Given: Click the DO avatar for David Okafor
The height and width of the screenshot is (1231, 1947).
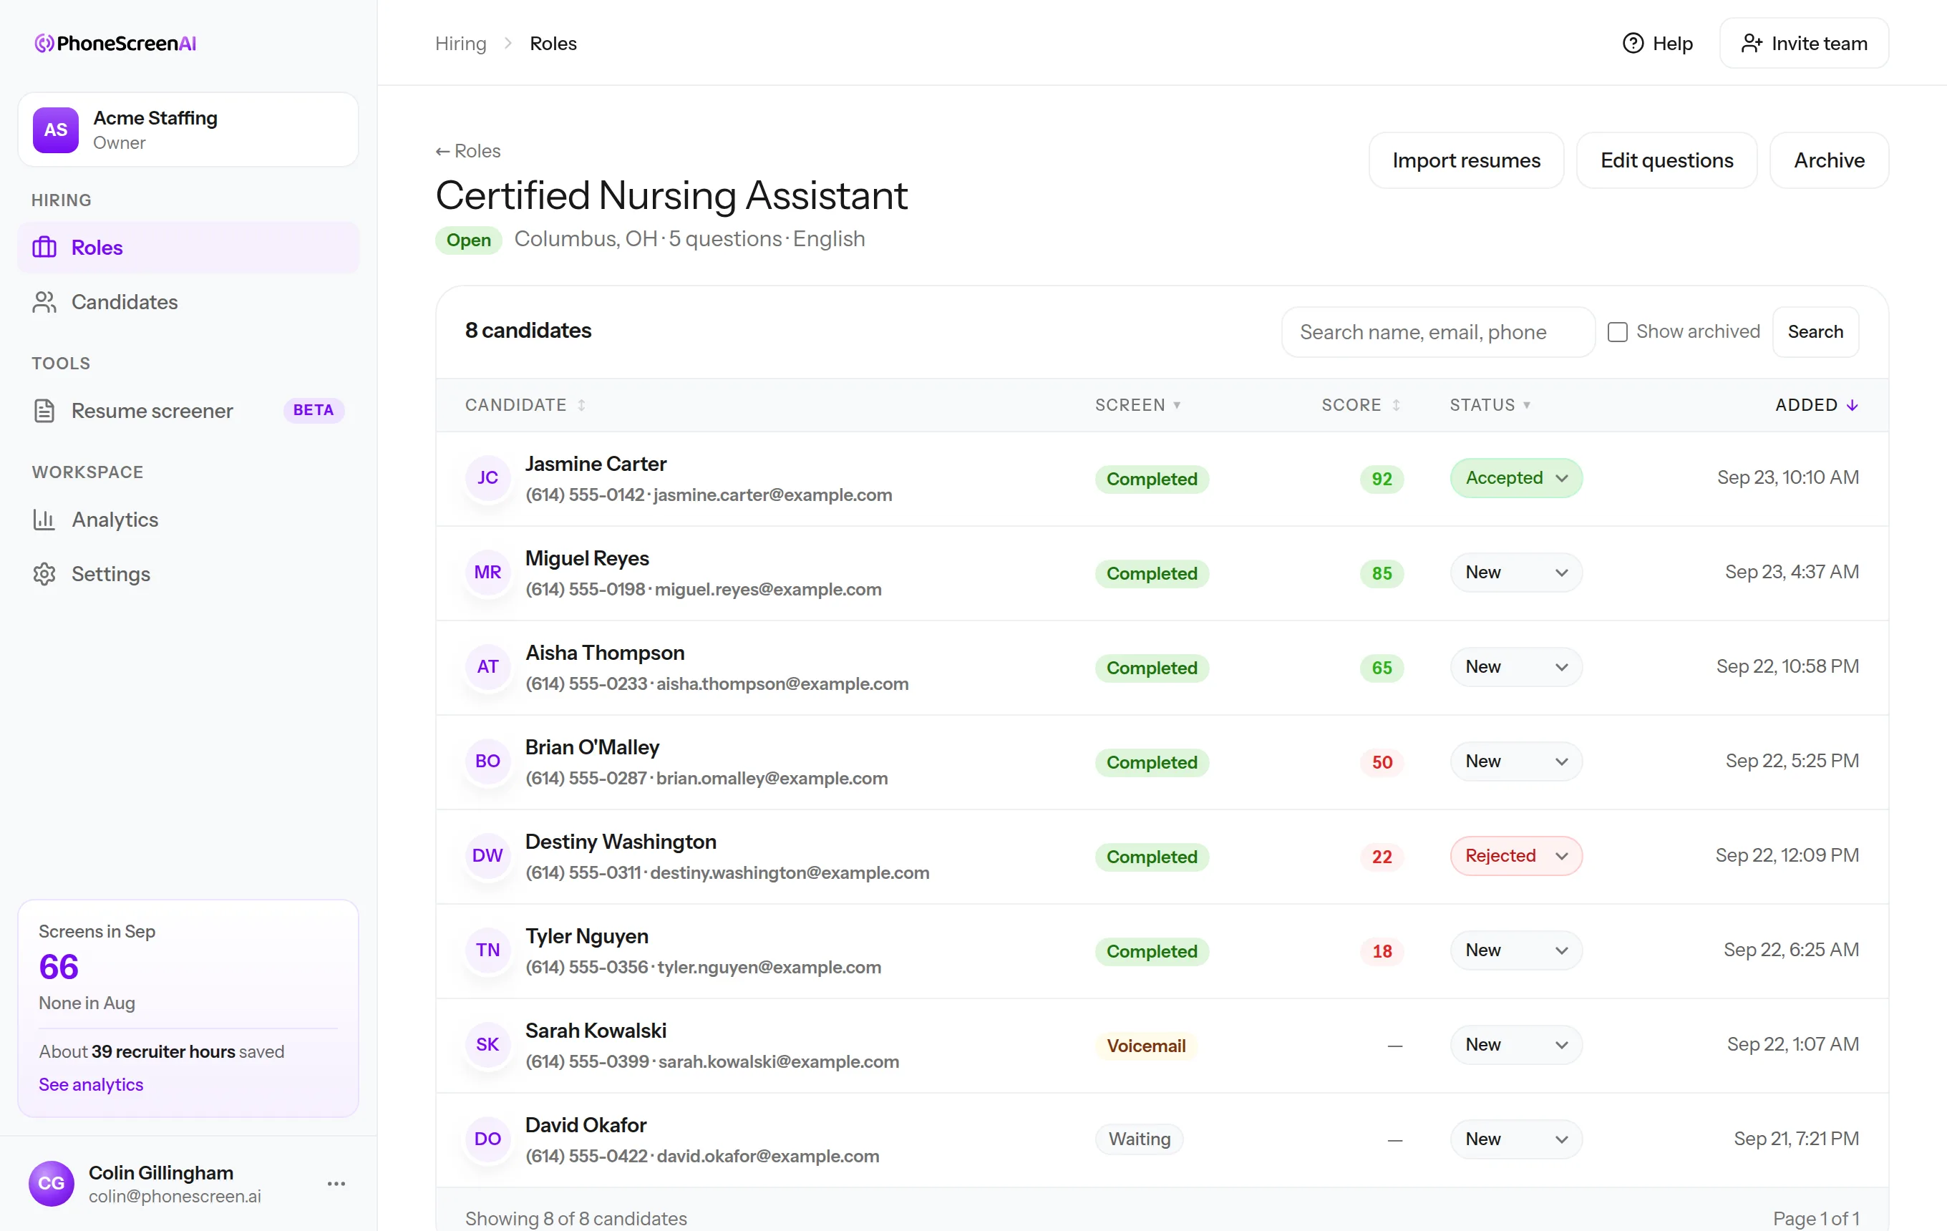Looking at the screenshot, I should point(487,1139).
